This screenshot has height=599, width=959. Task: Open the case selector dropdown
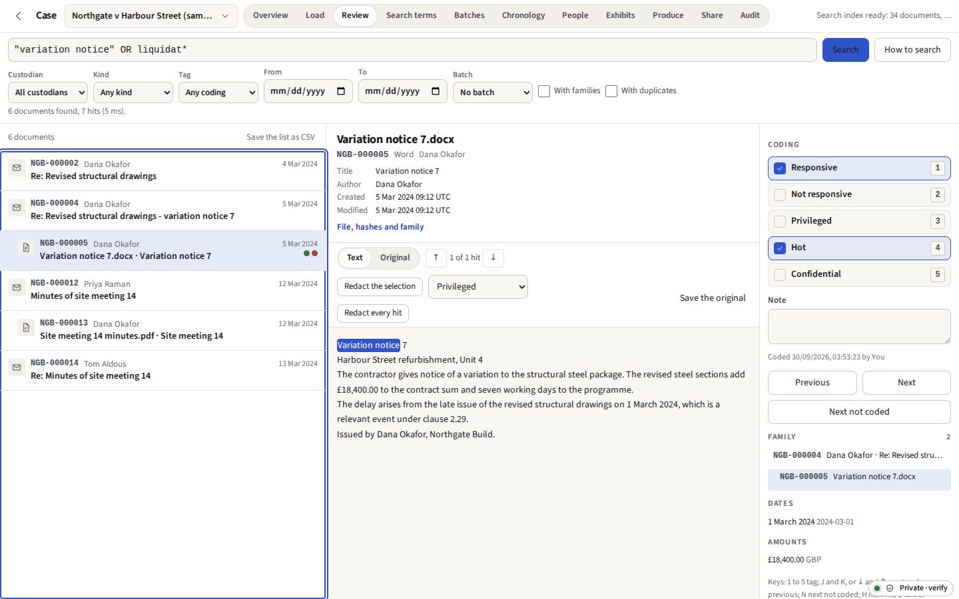151,15
